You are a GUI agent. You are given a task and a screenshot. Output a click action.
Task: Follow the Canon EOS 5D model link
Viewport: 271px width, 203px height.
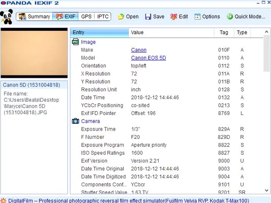[148, 58]
